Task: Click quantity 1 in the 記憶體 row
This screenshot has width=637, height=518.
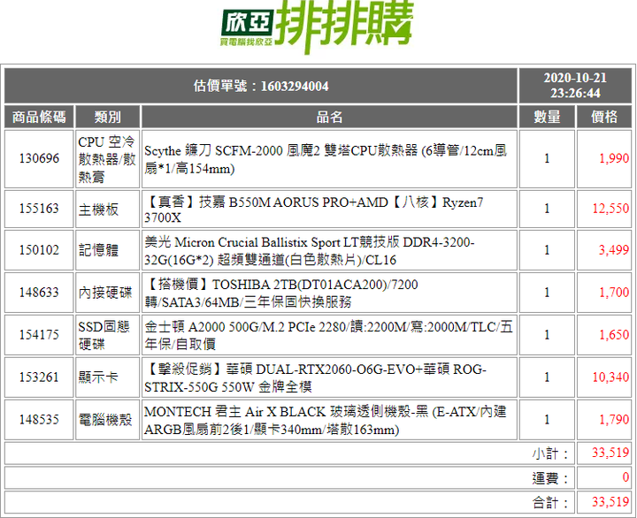Action: [547, 250]
